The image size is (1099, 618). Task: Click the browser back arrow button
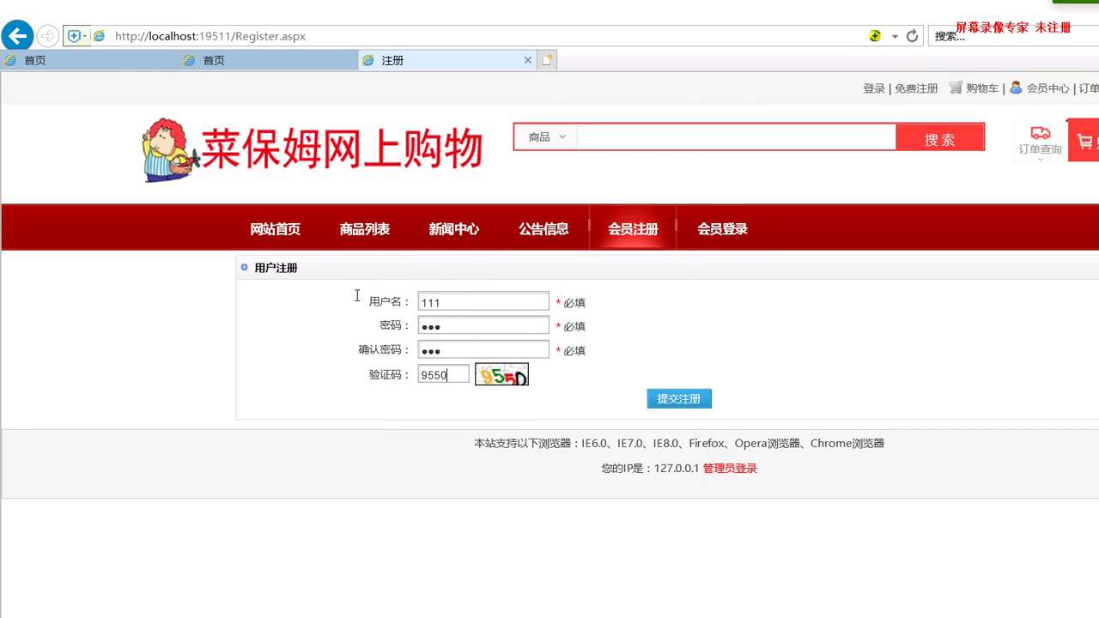tap(17, 36)
